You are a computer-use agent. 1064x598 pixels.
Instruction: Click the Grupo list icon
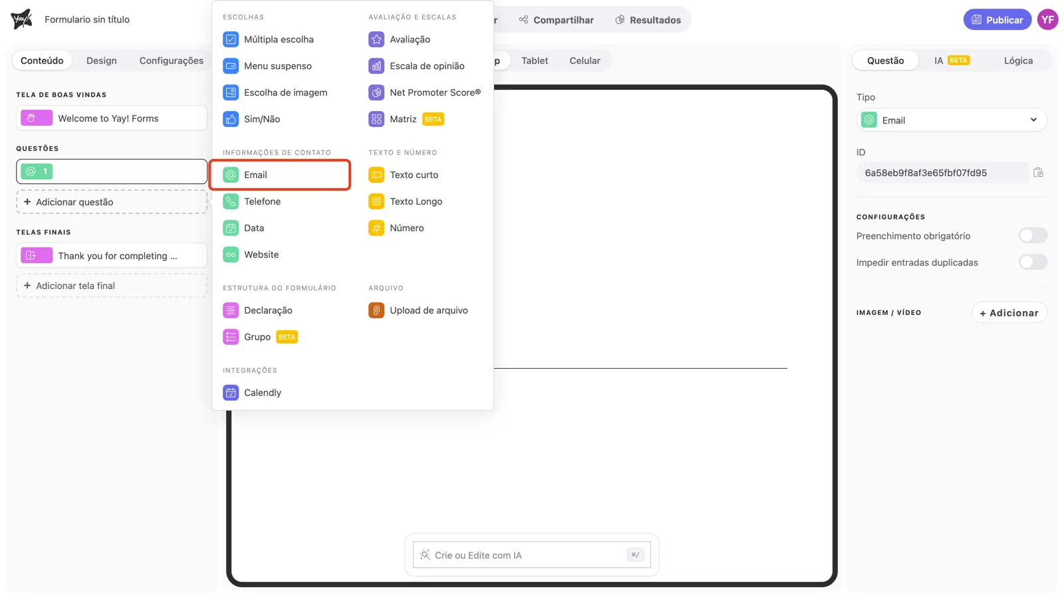pyautogui.click(x=231, y=337)
